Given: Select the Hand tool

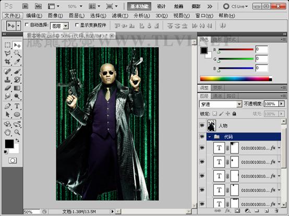Looking at the screenshot, I should [7, 132].
